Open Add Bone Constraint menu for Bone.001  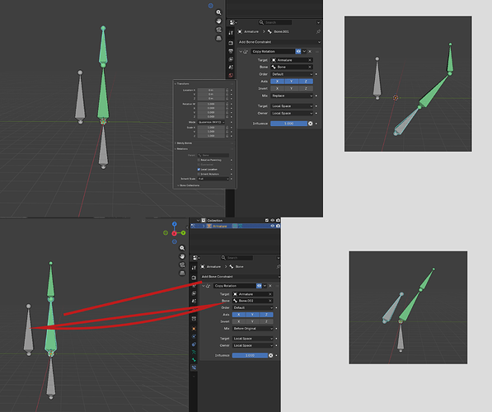click(x=279, y=42)
